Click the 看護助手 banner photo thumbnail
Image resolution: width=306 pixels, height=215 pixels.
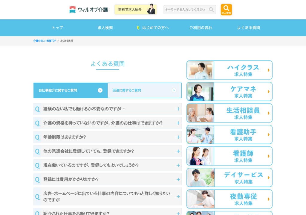(x=201, y=135)
